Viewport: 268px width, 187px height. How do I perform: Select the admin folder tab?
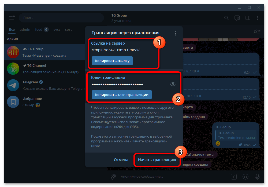pyautogui.click(x=25, y=29)
